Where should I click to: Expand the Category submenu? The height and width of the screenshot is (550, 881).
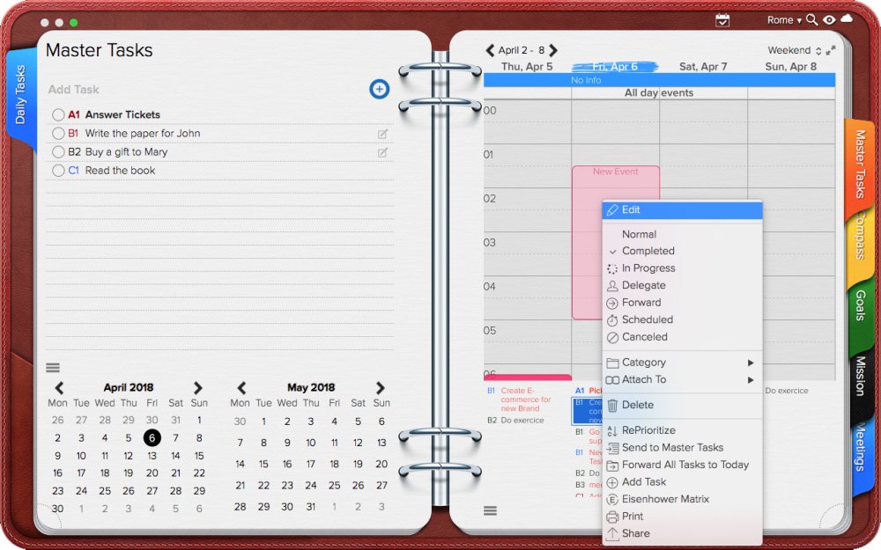[682, 363]
